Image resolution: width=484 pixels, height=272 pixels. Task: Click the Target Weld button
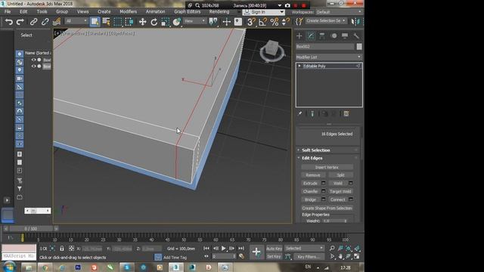point(340,191)
